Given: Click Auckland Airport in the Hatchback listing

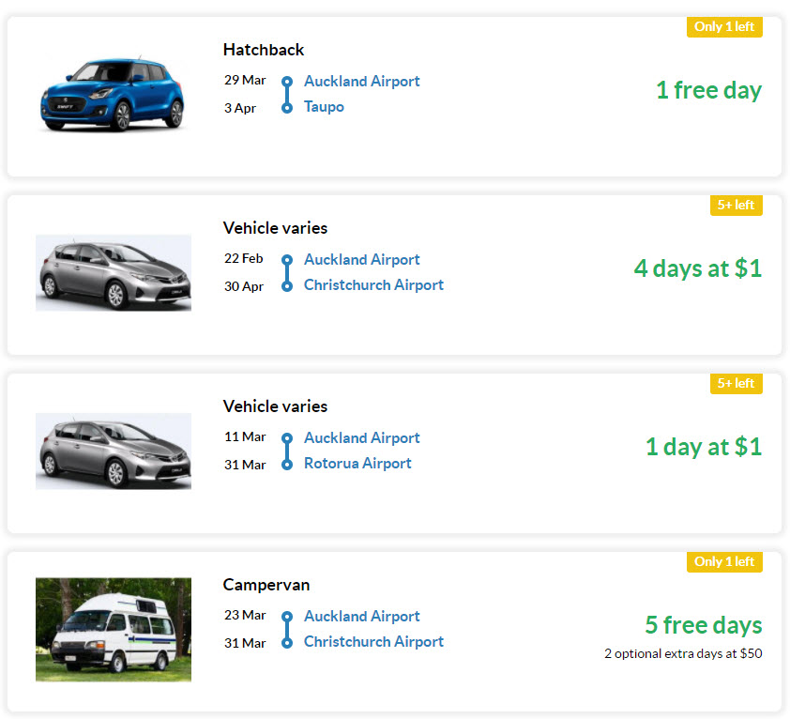Looking at the screenshot, I should point(362,81).
